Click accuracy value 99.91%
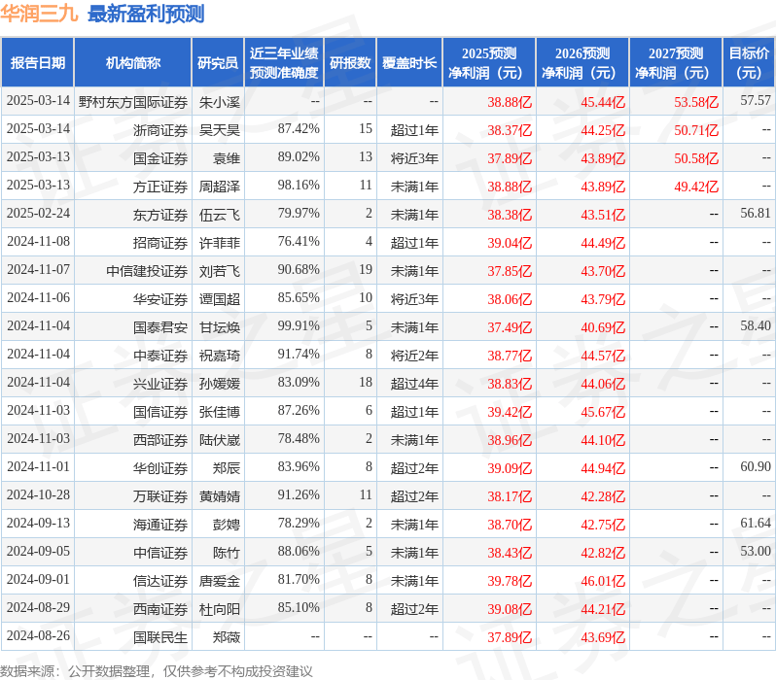Viewport: 776px width, 680px height. [x=299, y=326]
